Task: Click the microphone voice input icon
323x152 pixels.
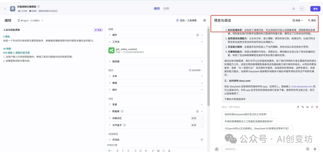Action: coord(315,149)
